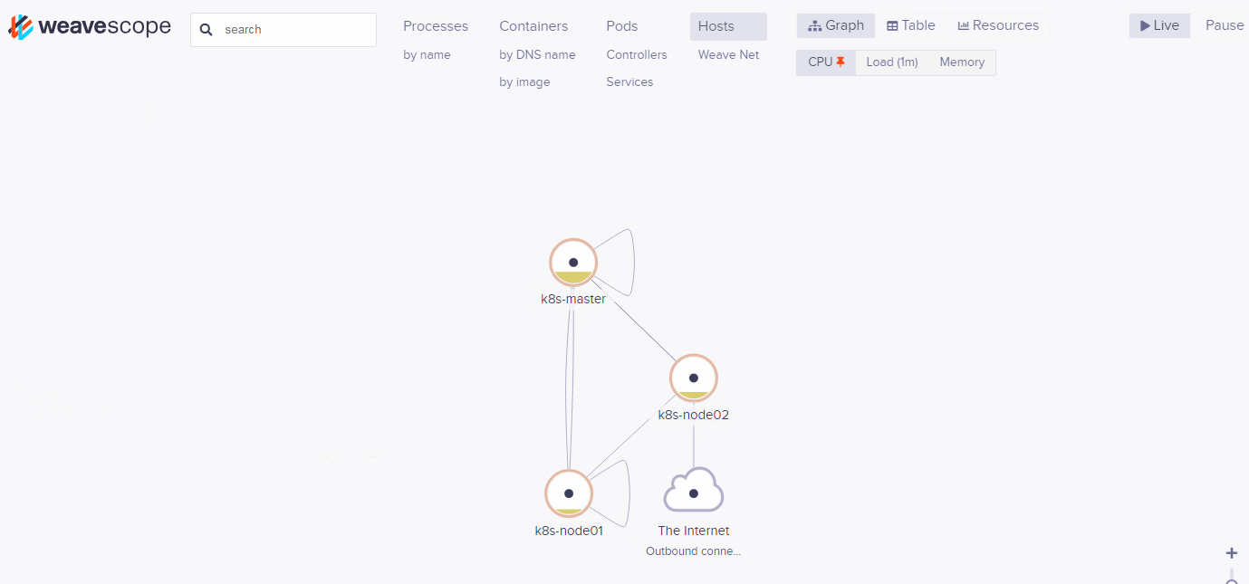Show the Memory metric
This screenshot has width=1249, height=584.
pyautogui.click(x=962, y=62)
